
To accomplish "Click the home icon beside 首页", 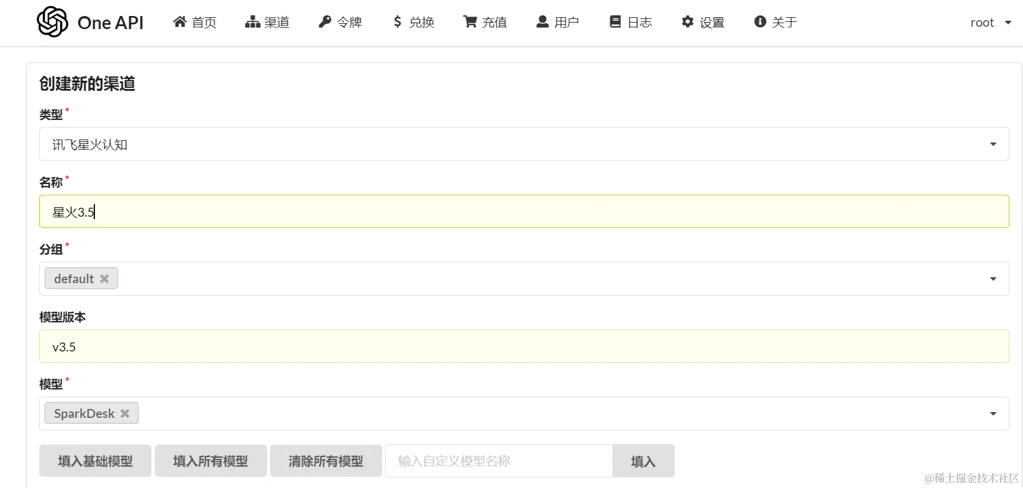I will click(180, 22).
